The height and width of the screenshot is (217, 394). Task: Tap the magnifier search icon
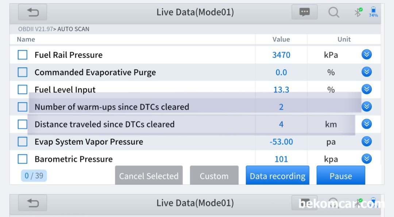(x=334, y=12)
